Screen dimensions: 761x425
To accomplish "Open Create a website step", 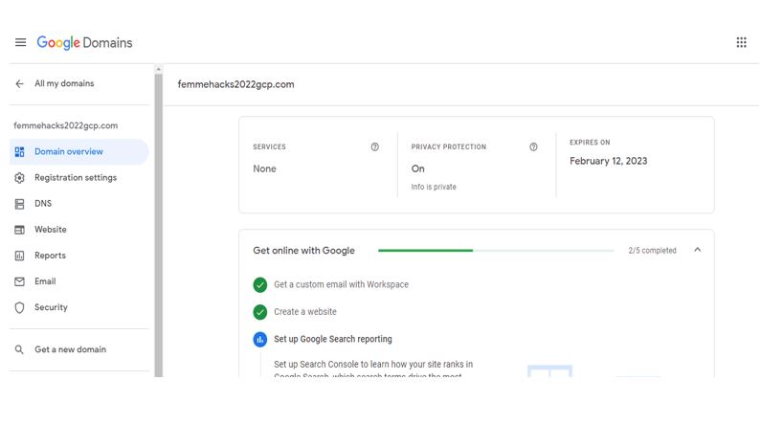I will pyautogui.click(x=305, y=312).
